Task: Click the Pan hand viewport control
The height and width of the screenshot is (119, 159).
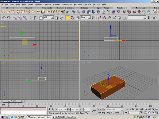Action: click(x=150, y=113)
